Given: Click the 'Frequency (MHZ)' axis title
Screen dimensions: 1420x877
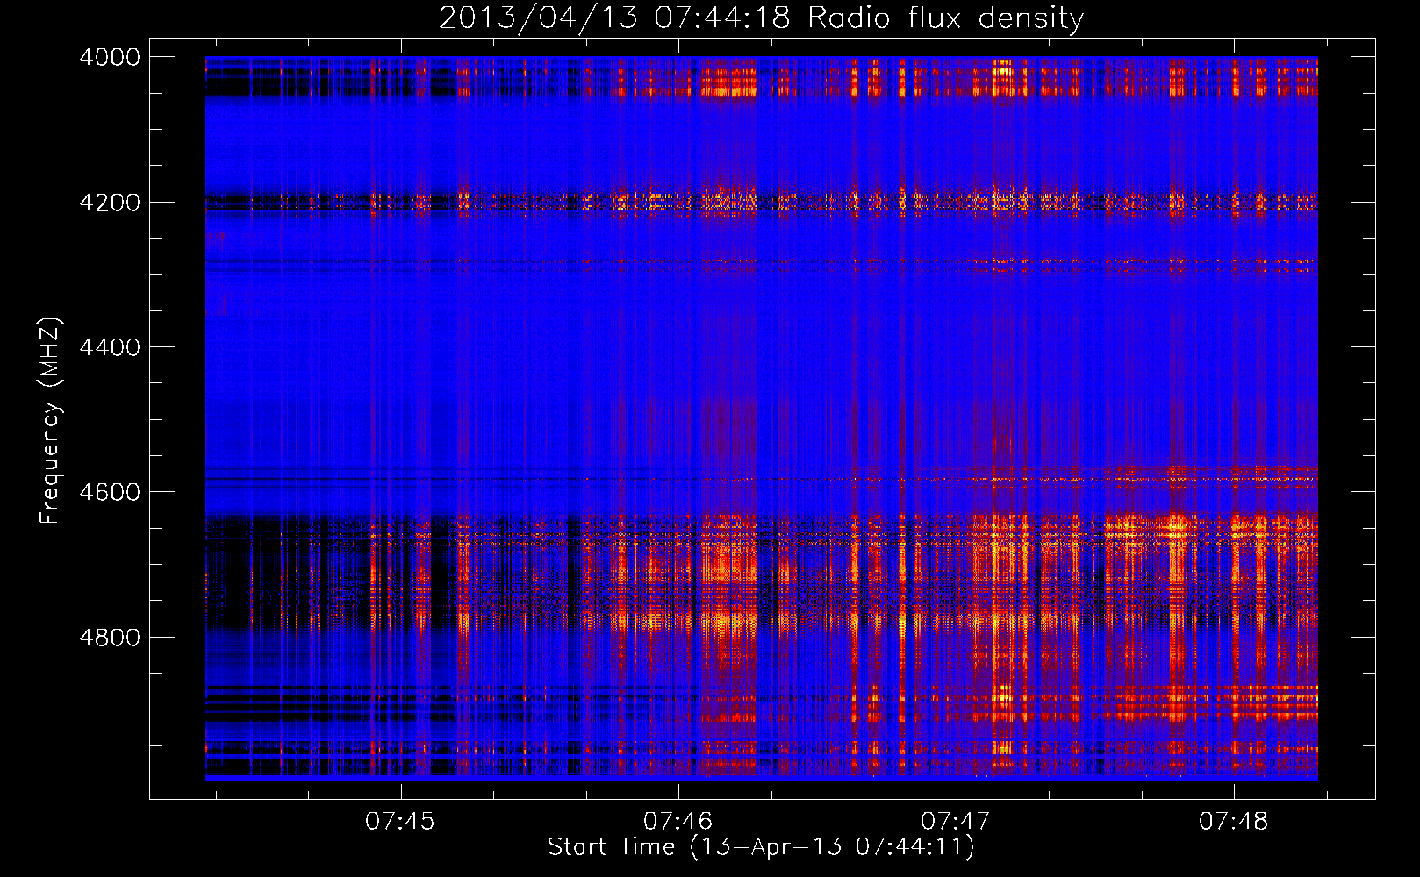Looking at the screenshot, I should 51,421.
